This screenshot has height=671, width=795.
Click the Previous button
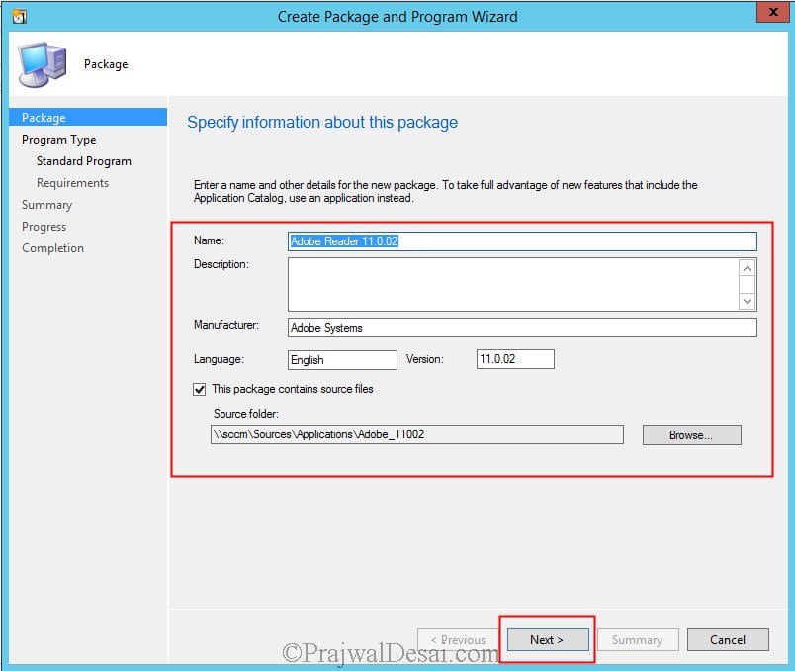click(458, 639)
